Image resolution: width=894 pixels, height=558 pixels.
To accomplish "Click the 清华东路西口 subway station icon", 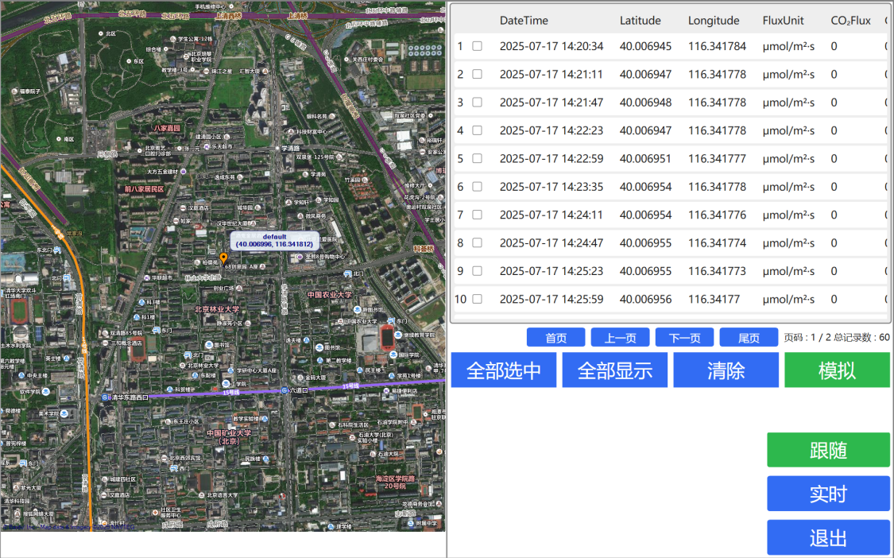I will tap(105, 396).
